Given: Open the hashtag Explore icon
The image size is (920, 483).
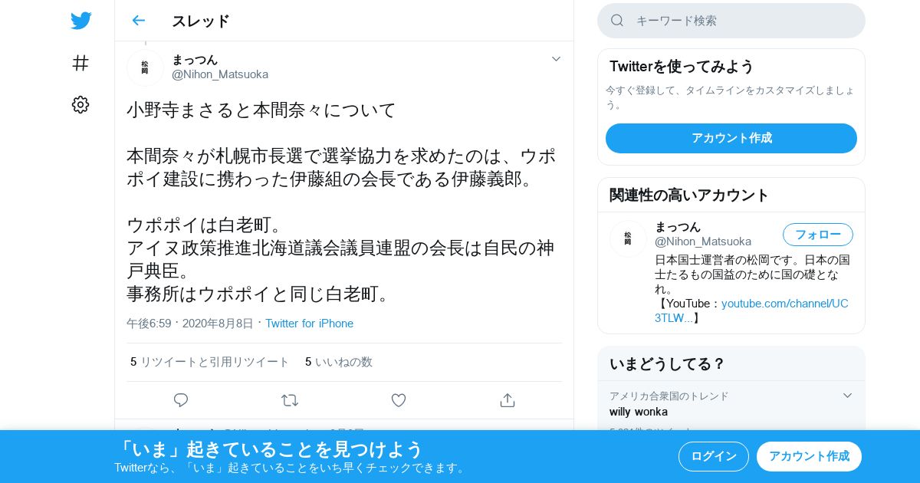Looking at the screenshot, I should tap(80, 63).
